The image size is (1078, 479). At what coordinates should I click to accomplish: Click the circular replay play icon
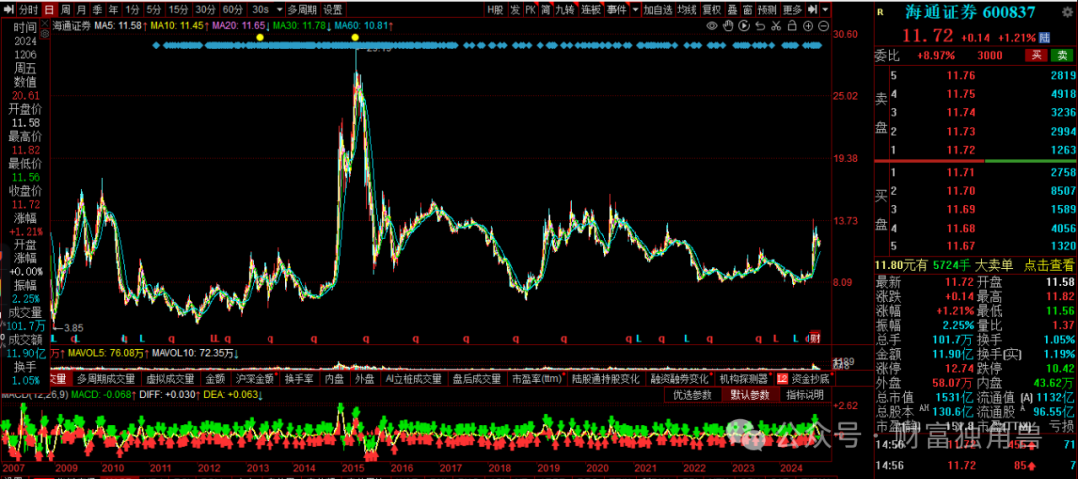[x=744, y=25]
